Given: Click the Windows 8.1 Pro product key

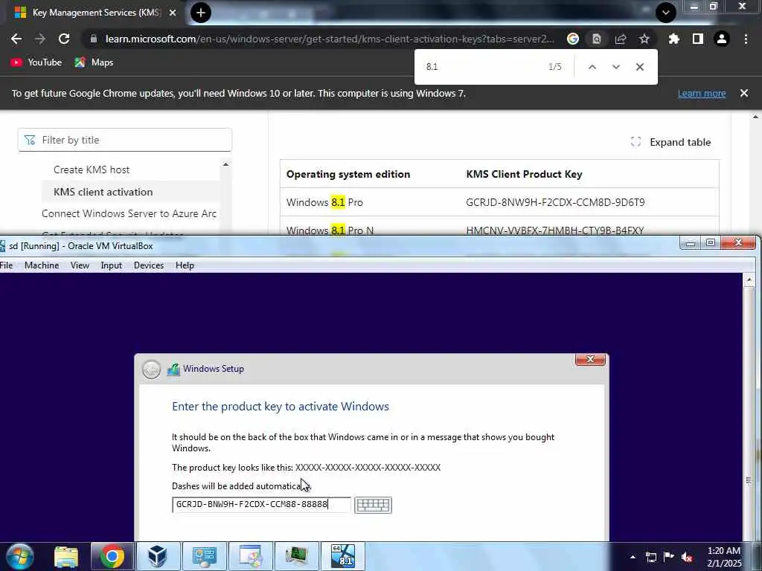Looking at the screenshot, I should coord(555,202).
